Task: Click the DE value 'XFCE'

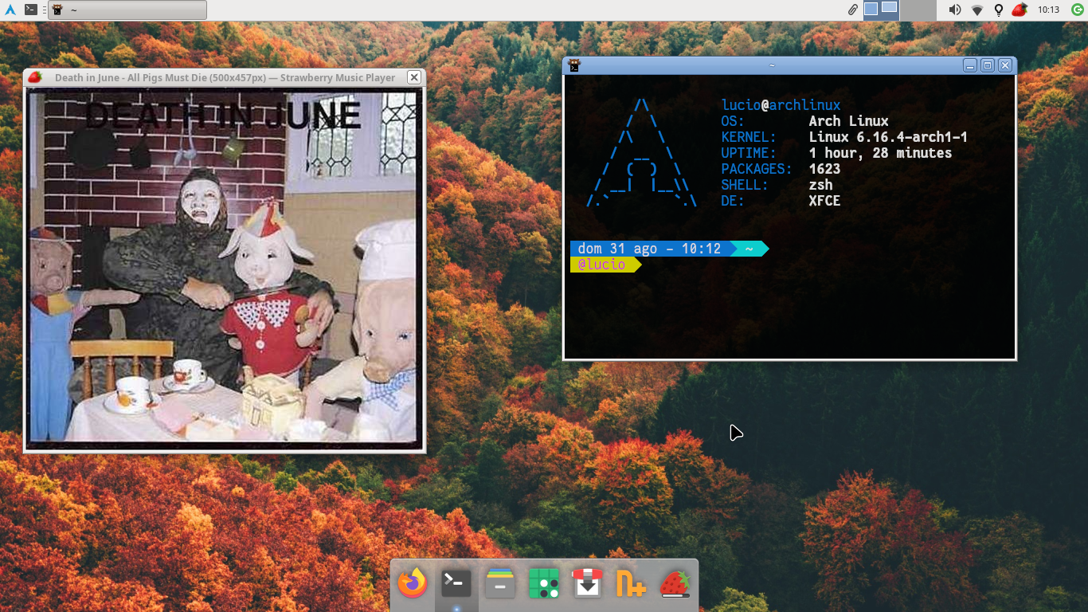Action: 824,201
